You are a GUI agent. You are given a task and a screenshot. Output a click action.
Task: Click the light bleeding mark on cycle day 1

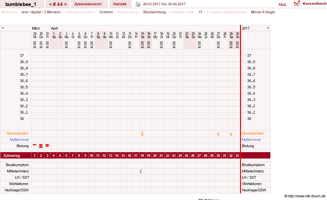tap(35, 145)
